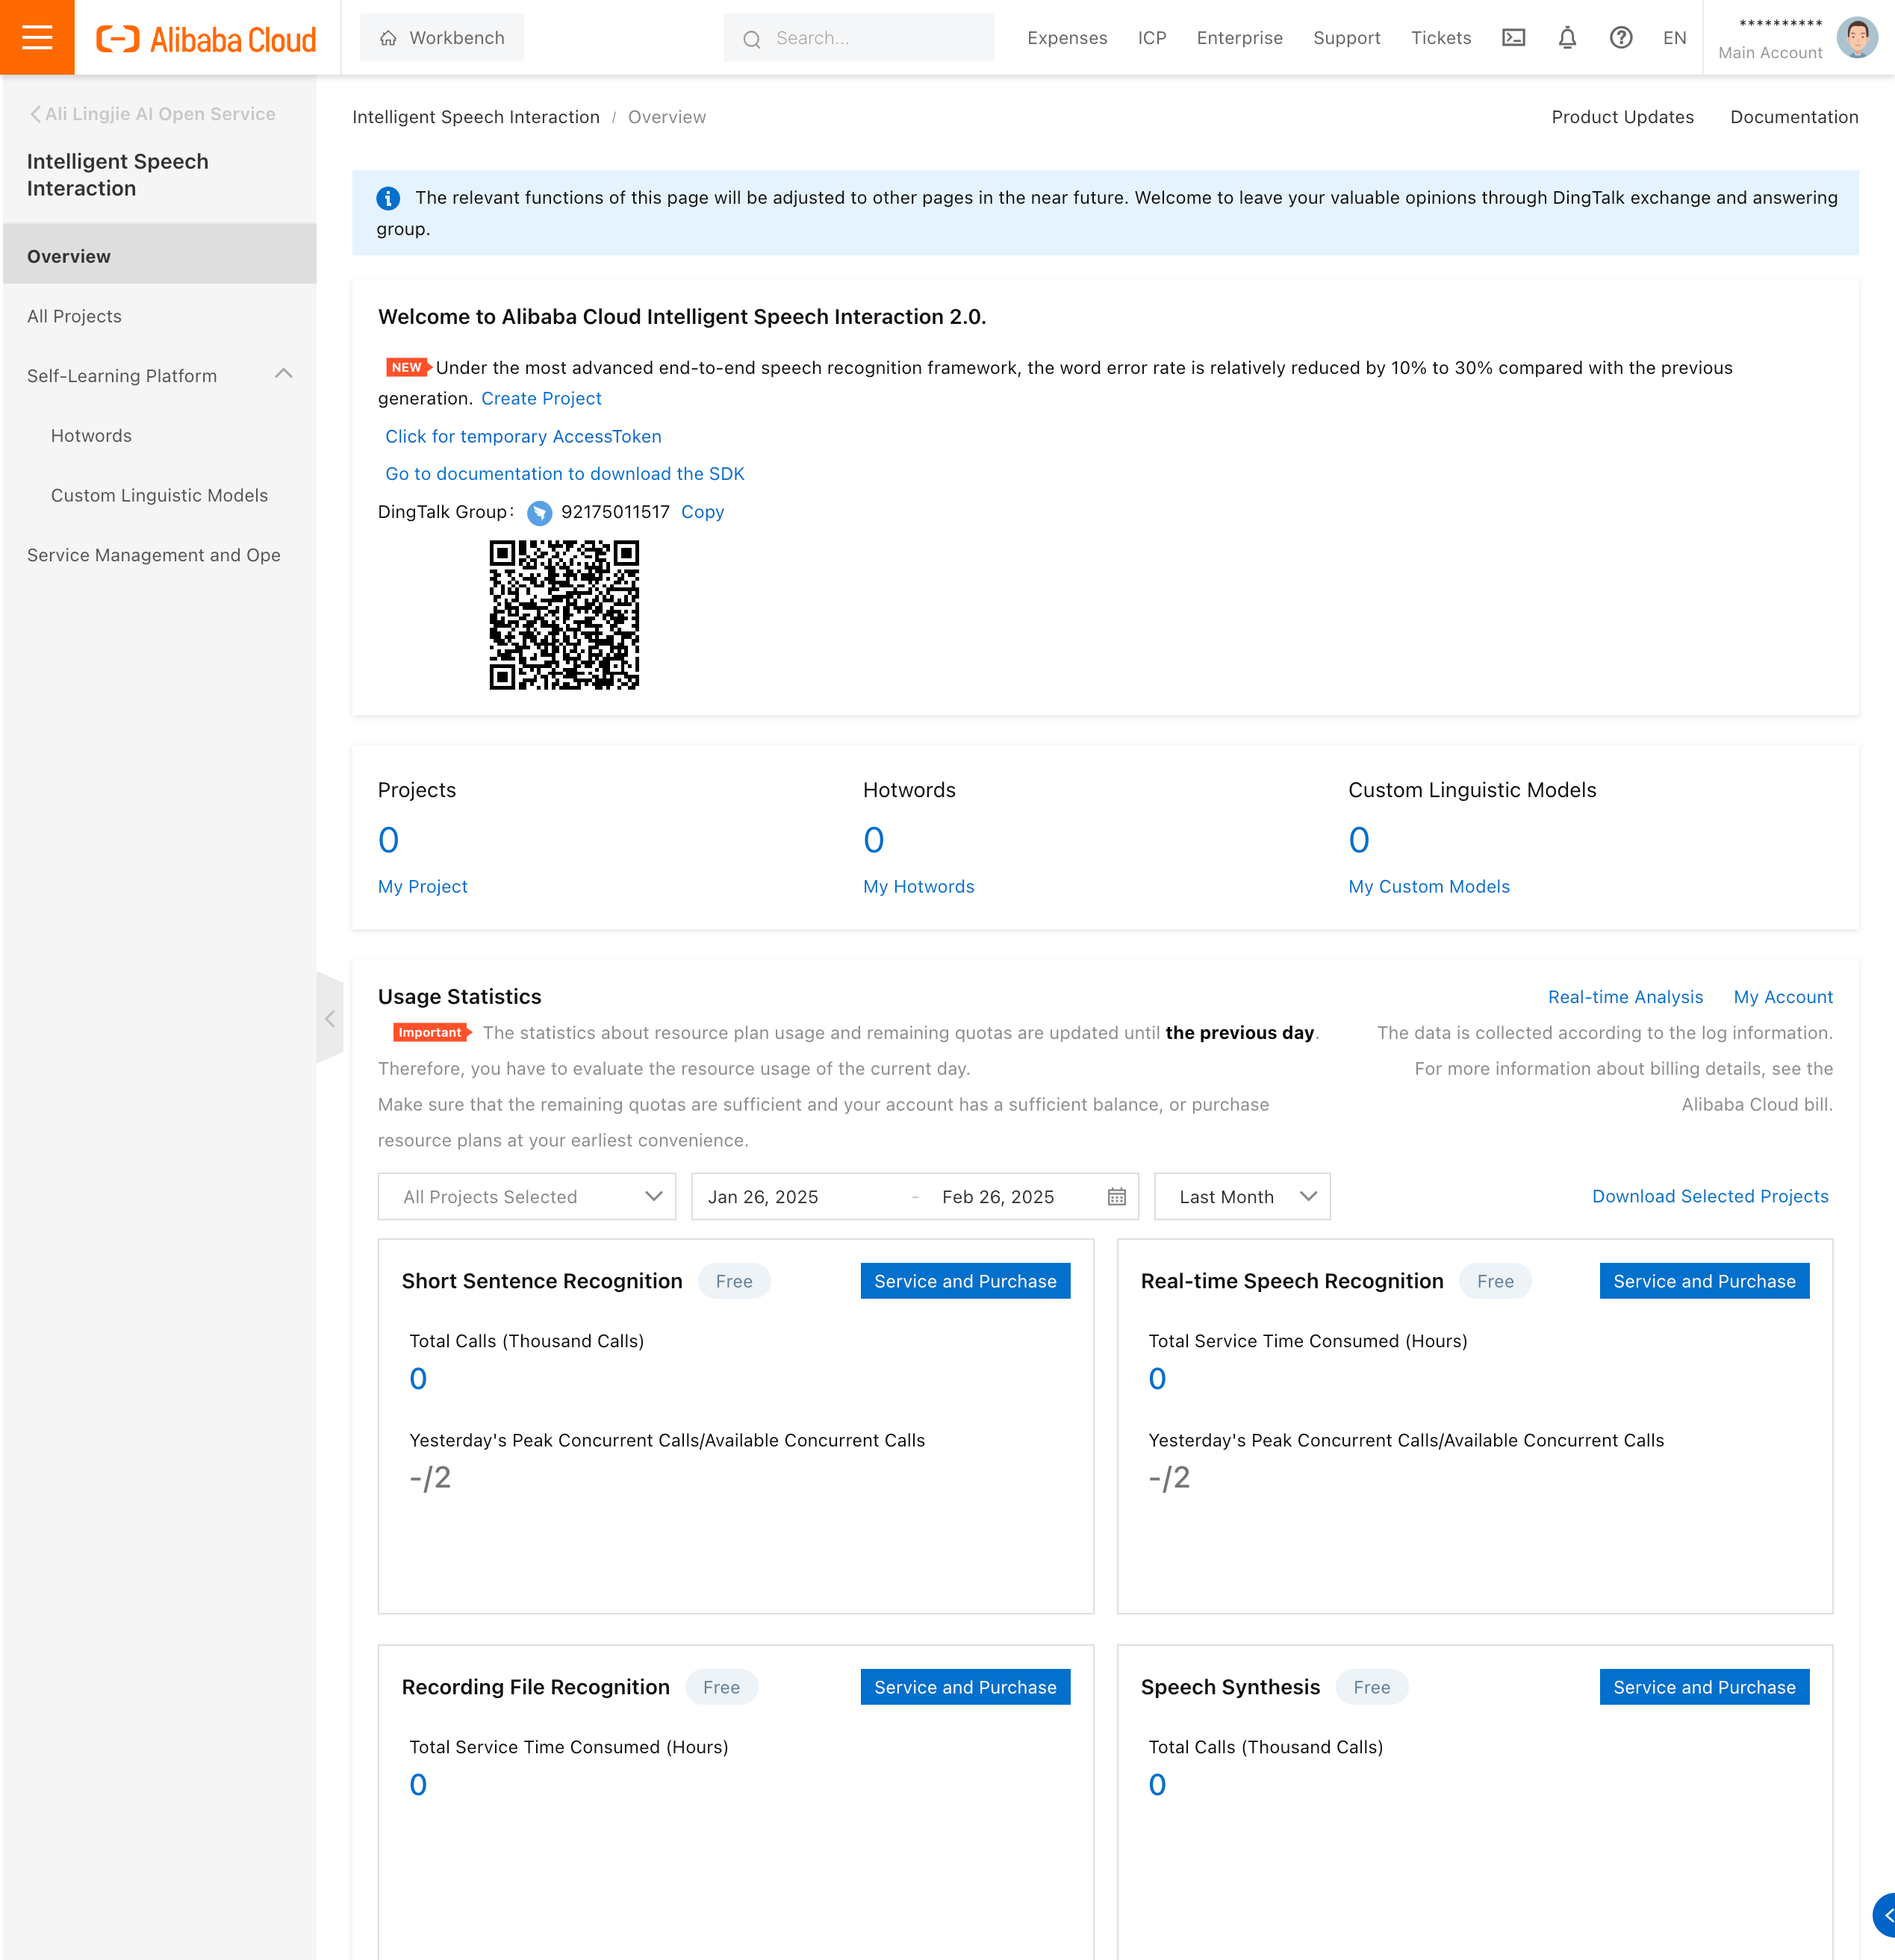The height and width of the screenshot is (1960, 1895).
Task: Open All Projects sidebar item
Action: 74,316
